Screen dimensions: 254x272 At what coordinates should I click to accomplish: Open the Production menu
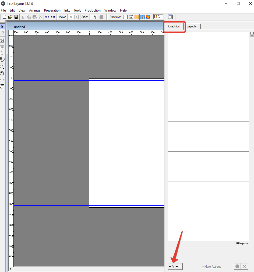point(93,10)
